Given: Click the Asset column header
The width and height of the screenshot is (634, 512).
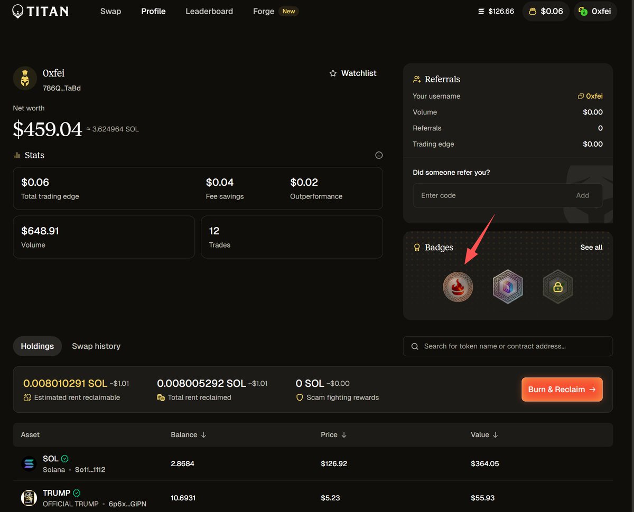Looking at the screenshot, I should coord(30,435).
